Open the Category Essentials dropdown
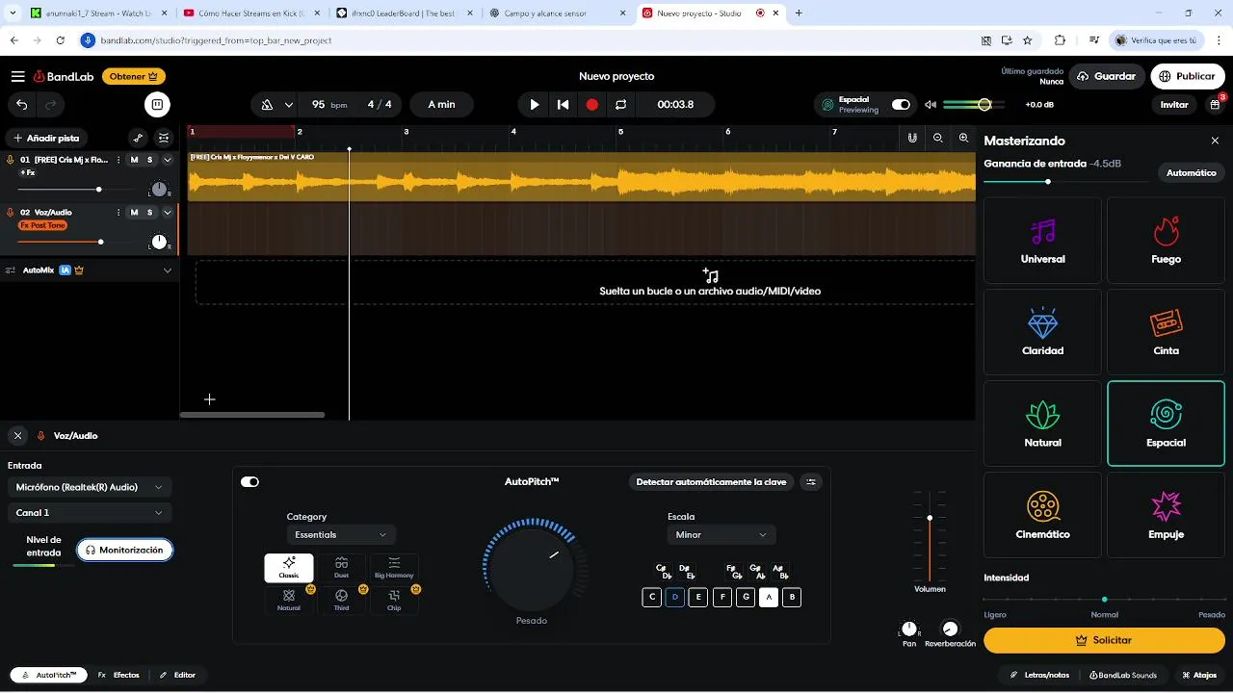 (x=341, y=534)
